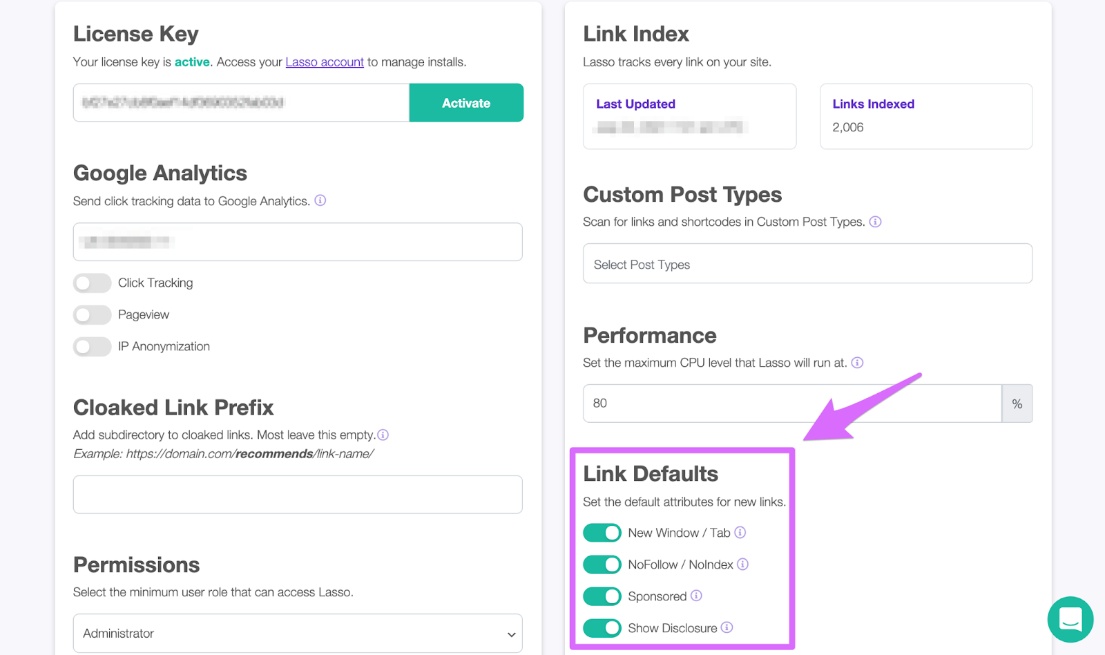Click the Cloaked Link Prefix input field

click(298, 495)
